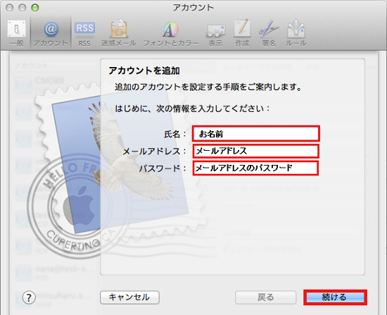The image size is (387, 315).
Task: Open the 署名 (Signatures) preferences
Action: (269, 34)
